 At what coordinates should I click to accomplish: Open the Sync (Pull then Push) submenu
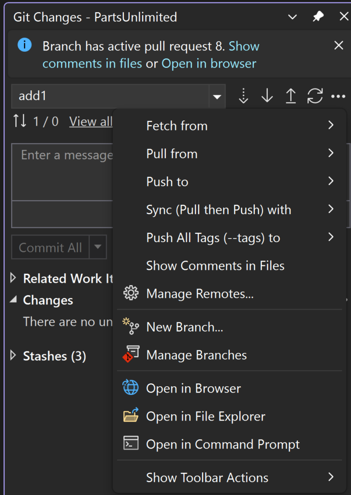pyautogui.click(x=219, y=209)
